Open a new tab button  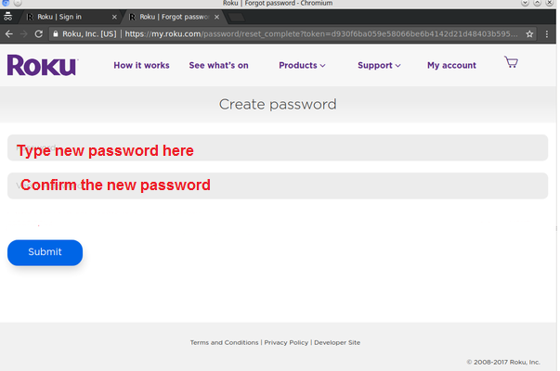[236, 17]
